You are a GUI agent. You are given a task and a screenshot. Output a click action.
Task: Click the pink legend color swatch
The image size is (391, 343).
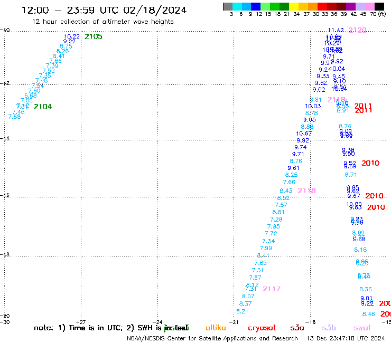pos(369,6)
